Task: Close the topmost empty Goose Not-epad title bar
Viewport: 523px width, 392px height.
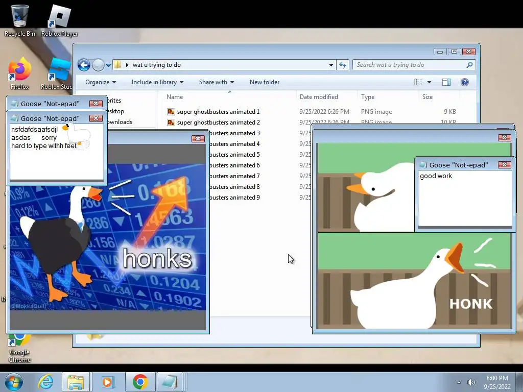Action: click(96, 103)
